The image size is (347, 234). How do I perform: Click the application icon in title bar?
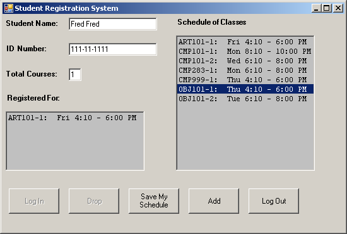tap(9, 8)
